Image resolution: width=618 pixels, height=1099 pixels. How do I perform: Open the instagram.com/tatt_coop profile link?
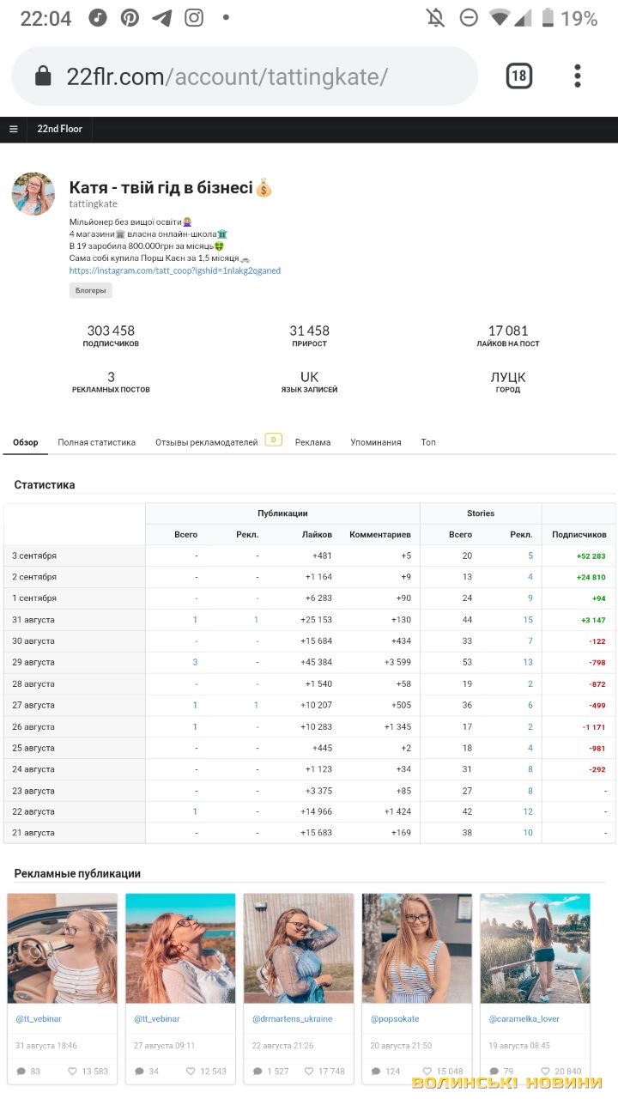click(174, 270)
